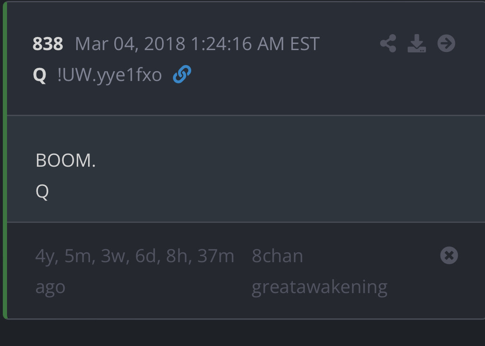Download post 838 using the download icon

point(417,44)
